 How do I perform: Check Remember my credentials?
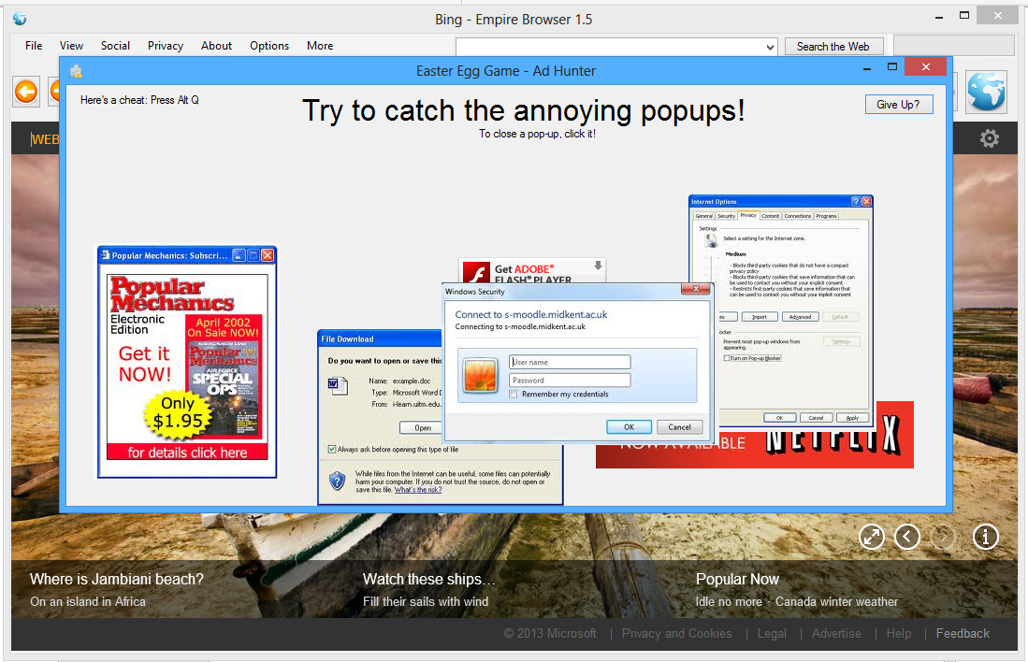click(513, 393)
